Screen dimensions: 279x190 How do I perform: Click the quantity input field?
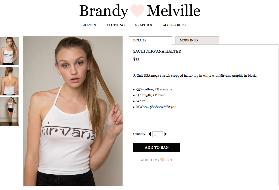pos(158,134)
